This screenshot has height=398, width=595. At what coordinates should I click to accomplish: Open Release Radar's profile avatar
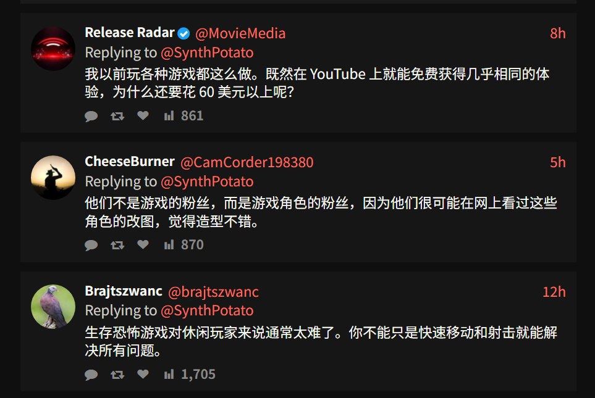53,49
